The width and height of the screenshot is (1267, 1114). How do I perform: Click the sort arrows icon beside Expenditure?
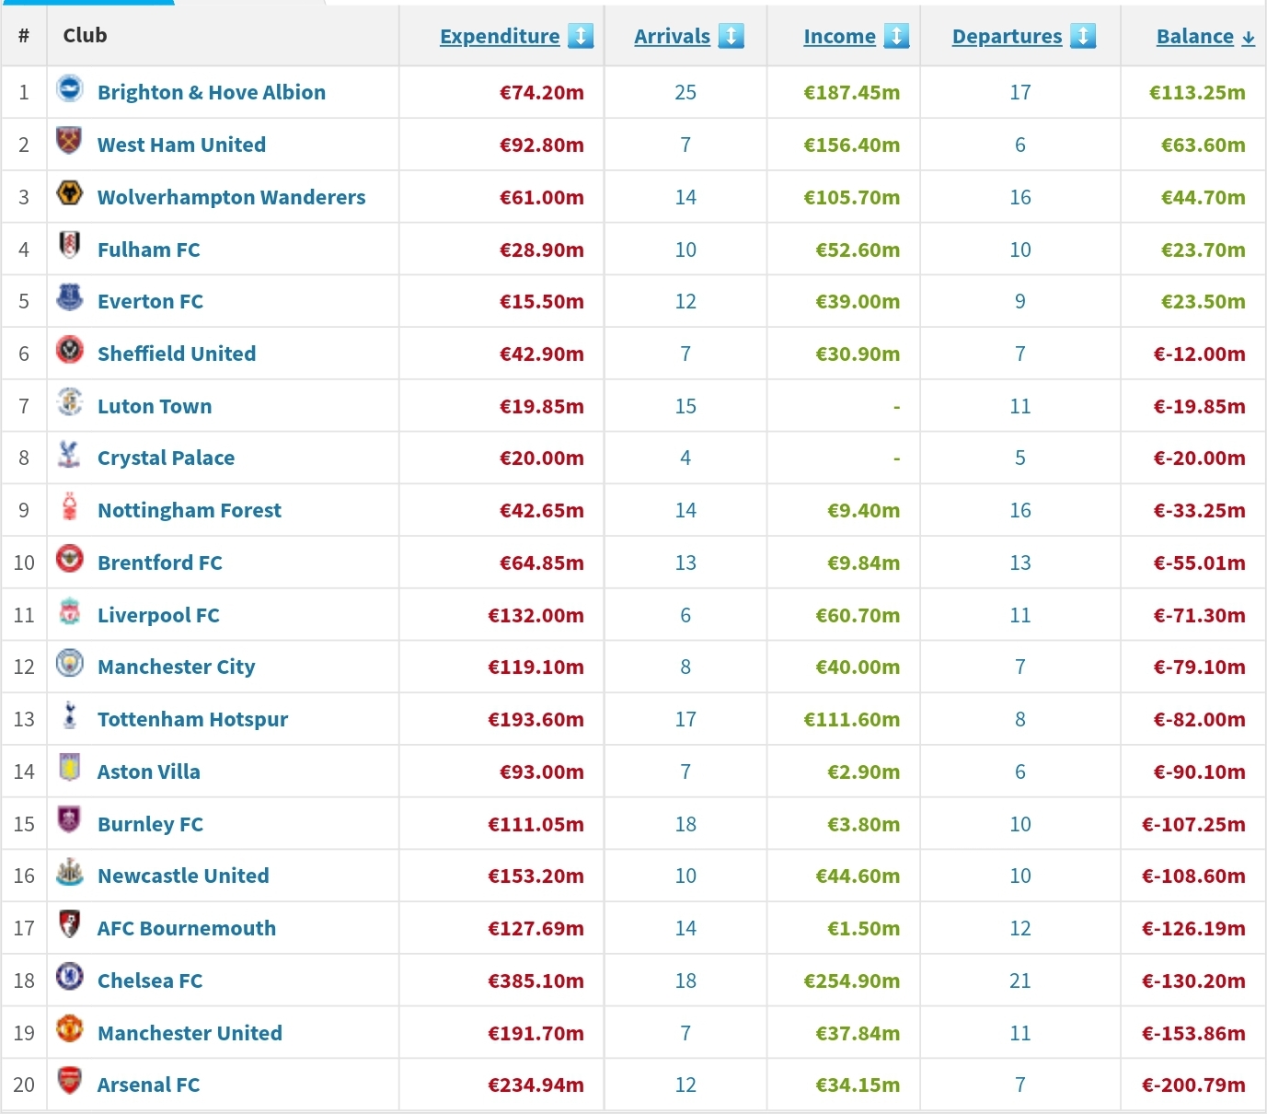581,36
